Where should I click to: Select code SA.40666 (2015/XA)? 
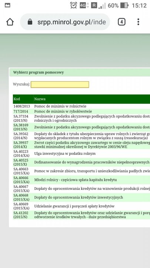(x=21, y=180)
